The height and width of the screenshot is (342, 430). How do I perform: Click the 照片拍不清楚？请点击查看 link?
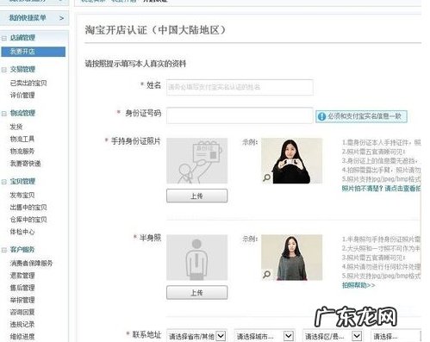382,189
